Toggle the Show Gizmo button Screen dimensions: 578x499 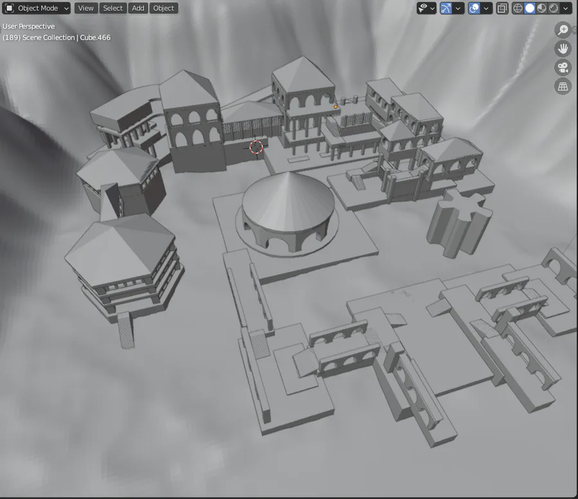click(446, 8)
